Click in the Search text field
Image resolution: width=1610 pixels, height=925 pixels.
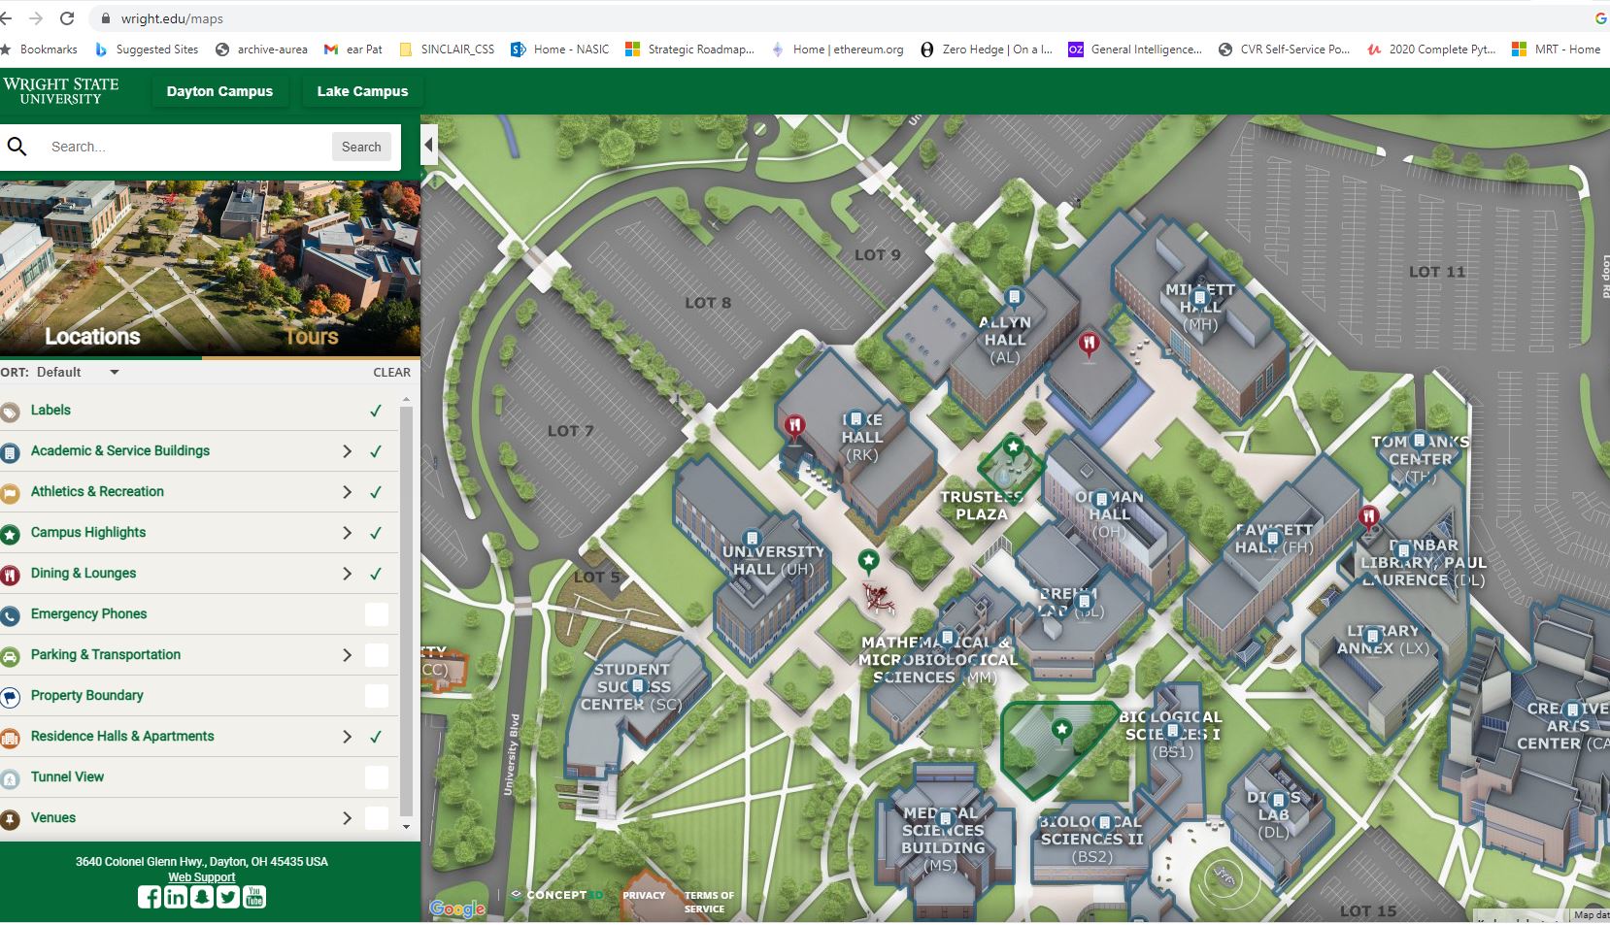184,147
